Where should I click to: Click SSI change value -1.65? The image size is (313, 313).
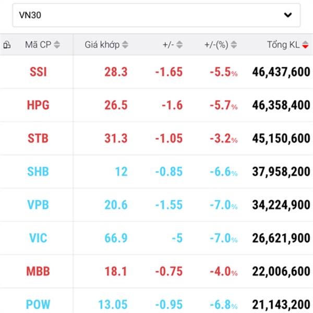[x=169, y=72]
